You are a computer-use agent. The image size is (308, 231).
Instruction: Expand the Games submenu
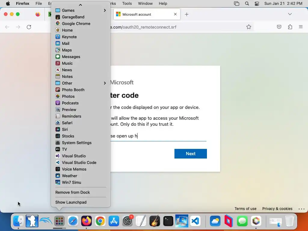click(81, 10)
